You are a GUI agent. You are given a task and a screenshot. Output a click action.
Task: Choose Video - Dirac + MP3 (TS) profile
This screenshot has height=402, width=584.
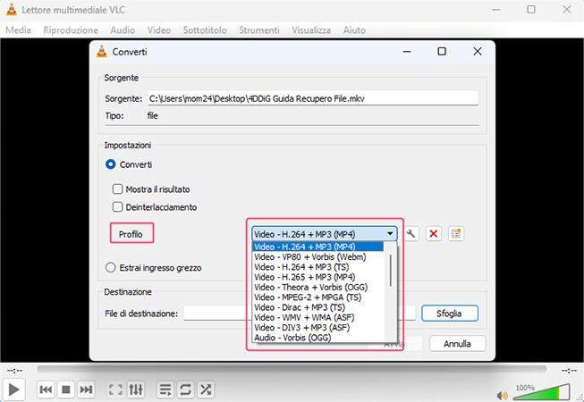point(317,307)
